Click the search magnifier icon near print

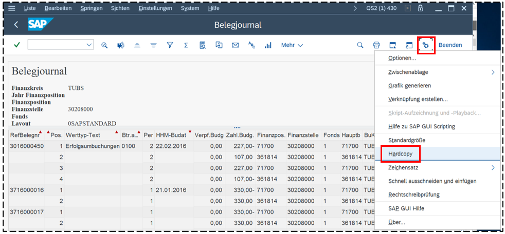[x=360, y=45]
